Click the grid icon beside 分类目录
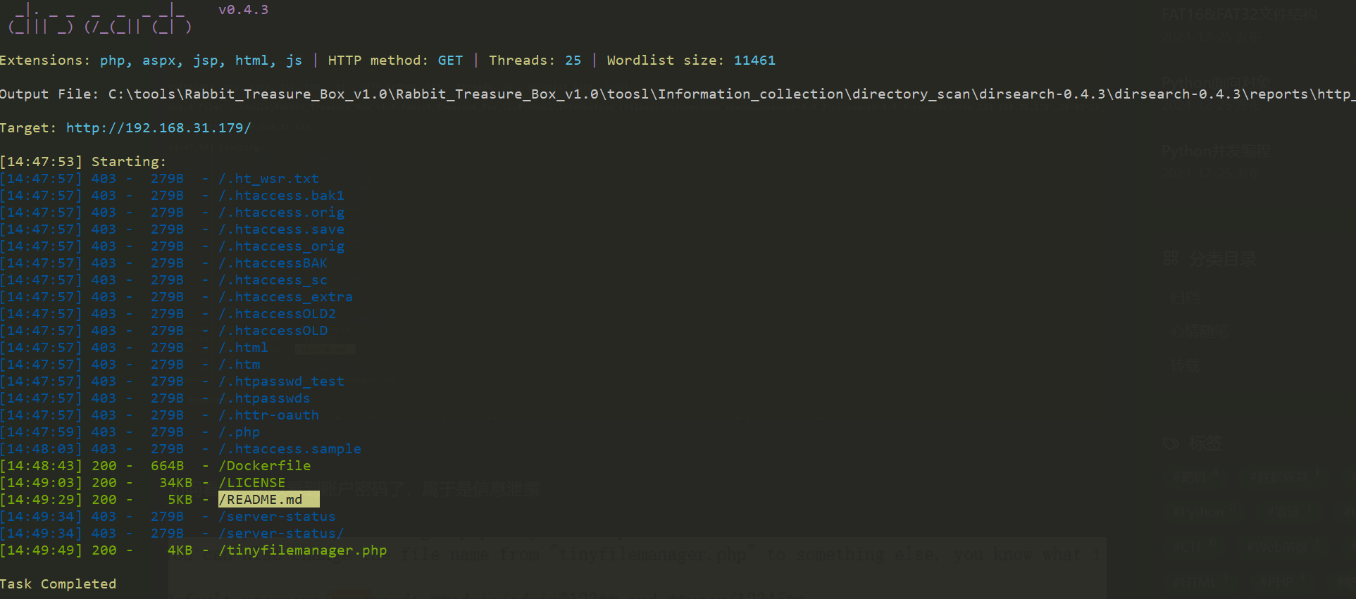 coord(1171,258)
